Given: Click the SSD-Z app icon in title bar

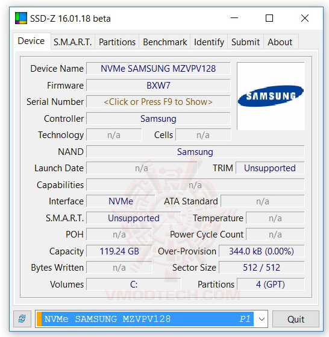Looking at the screenshot, I should pyautogui.click(x=21, y=18).
